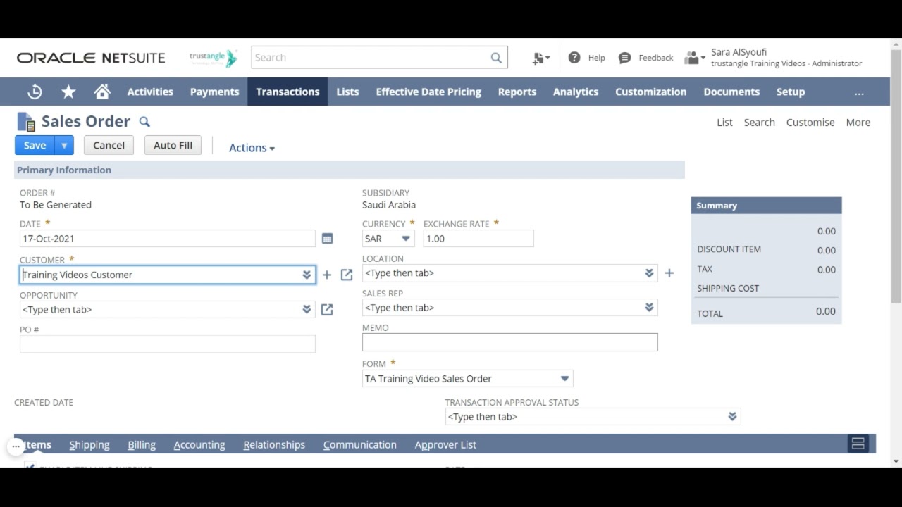Open the Analytics menu
The width and height of the screenshot is (902, 507).
tap(576, 92)
